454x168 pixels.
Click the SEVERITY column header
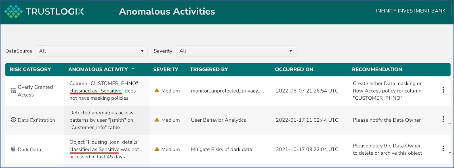(x=165, y=69)
